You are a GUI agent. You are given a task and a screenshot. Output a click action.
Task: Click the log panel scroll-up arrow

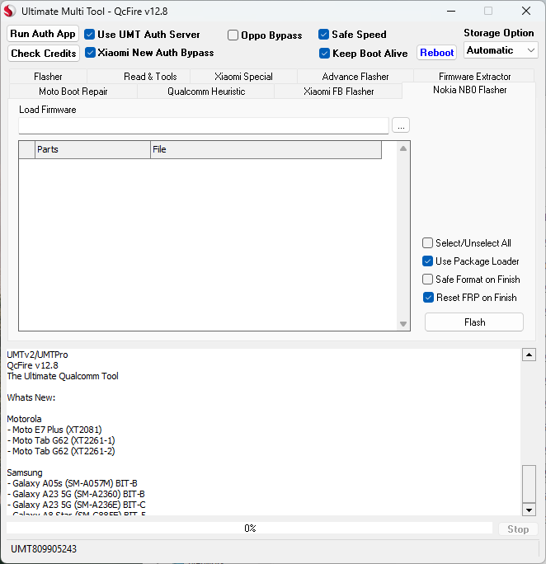pyautogui.click(x=529, y=355)
